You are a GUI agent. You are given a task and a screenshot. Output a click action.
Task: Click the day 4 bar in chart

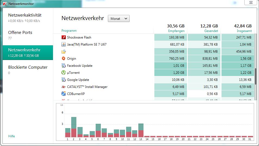[86, 136]
